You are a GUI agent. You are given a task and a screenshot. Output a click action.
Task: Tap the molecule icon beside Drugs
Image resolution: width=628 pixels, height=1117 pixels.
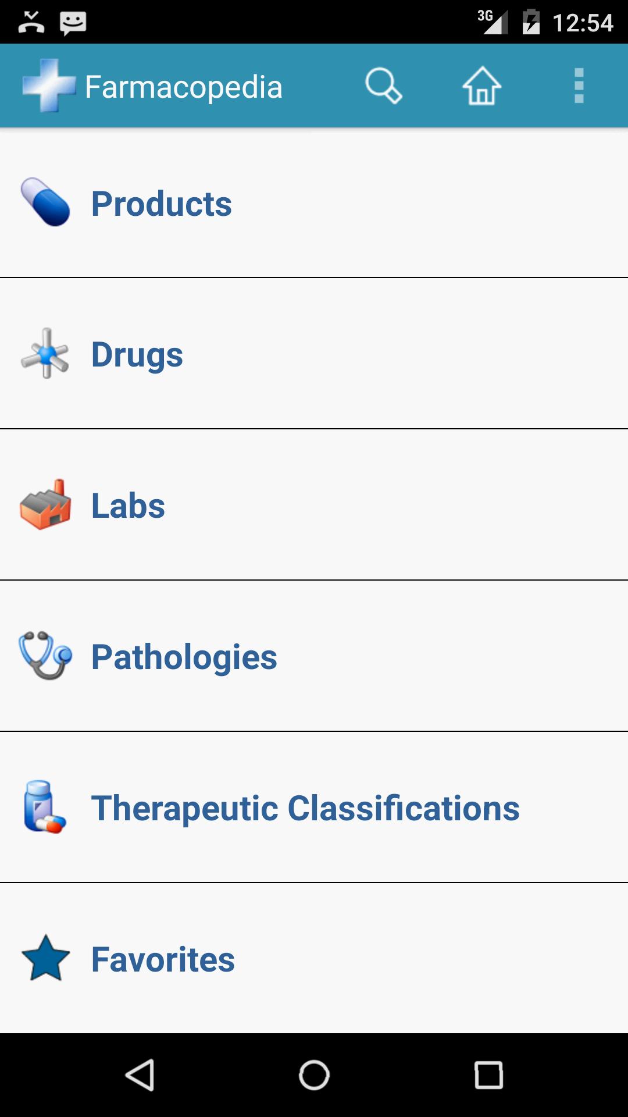pyautogui.click(x=45, y=354)
